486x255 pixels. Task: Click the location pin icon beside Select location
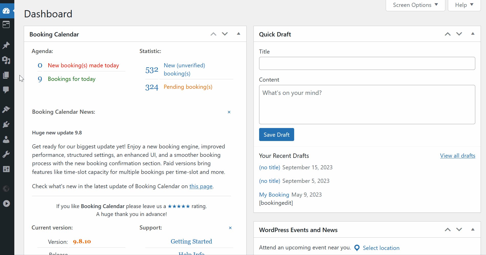click(x=357, y=248)
